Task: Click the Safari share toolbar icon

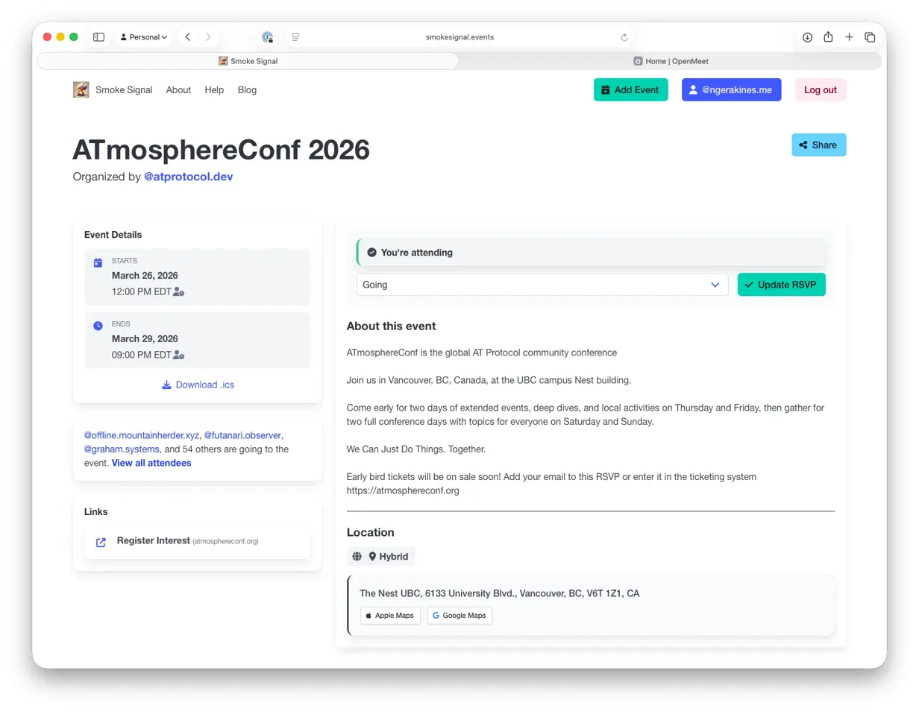Action: coord(828,37)
